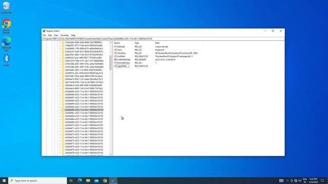Viewport: 328px width, 184px height.
Task: Expand the {4d36e96b-e325-11ce-bfc1-08002be10318} key
Action: point(60,110)
